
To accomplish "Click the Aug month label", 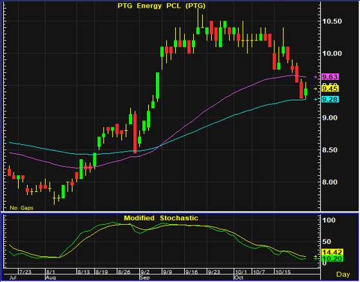I will [x=50, y=278].
